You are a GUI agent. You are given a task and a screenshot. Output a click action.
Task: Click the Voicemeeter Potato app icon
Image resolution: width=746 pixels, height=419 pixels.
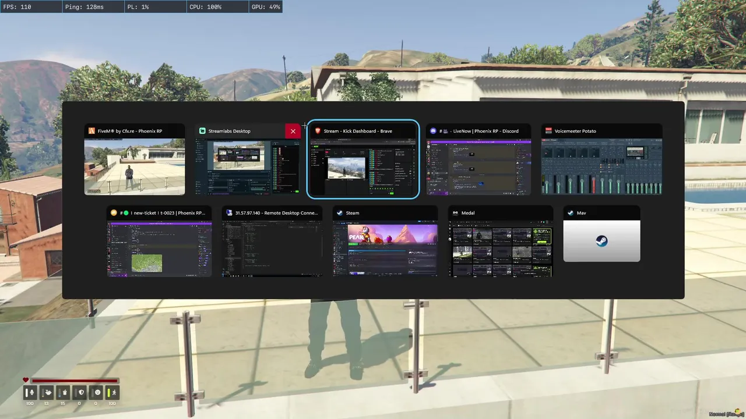(548, 131)
